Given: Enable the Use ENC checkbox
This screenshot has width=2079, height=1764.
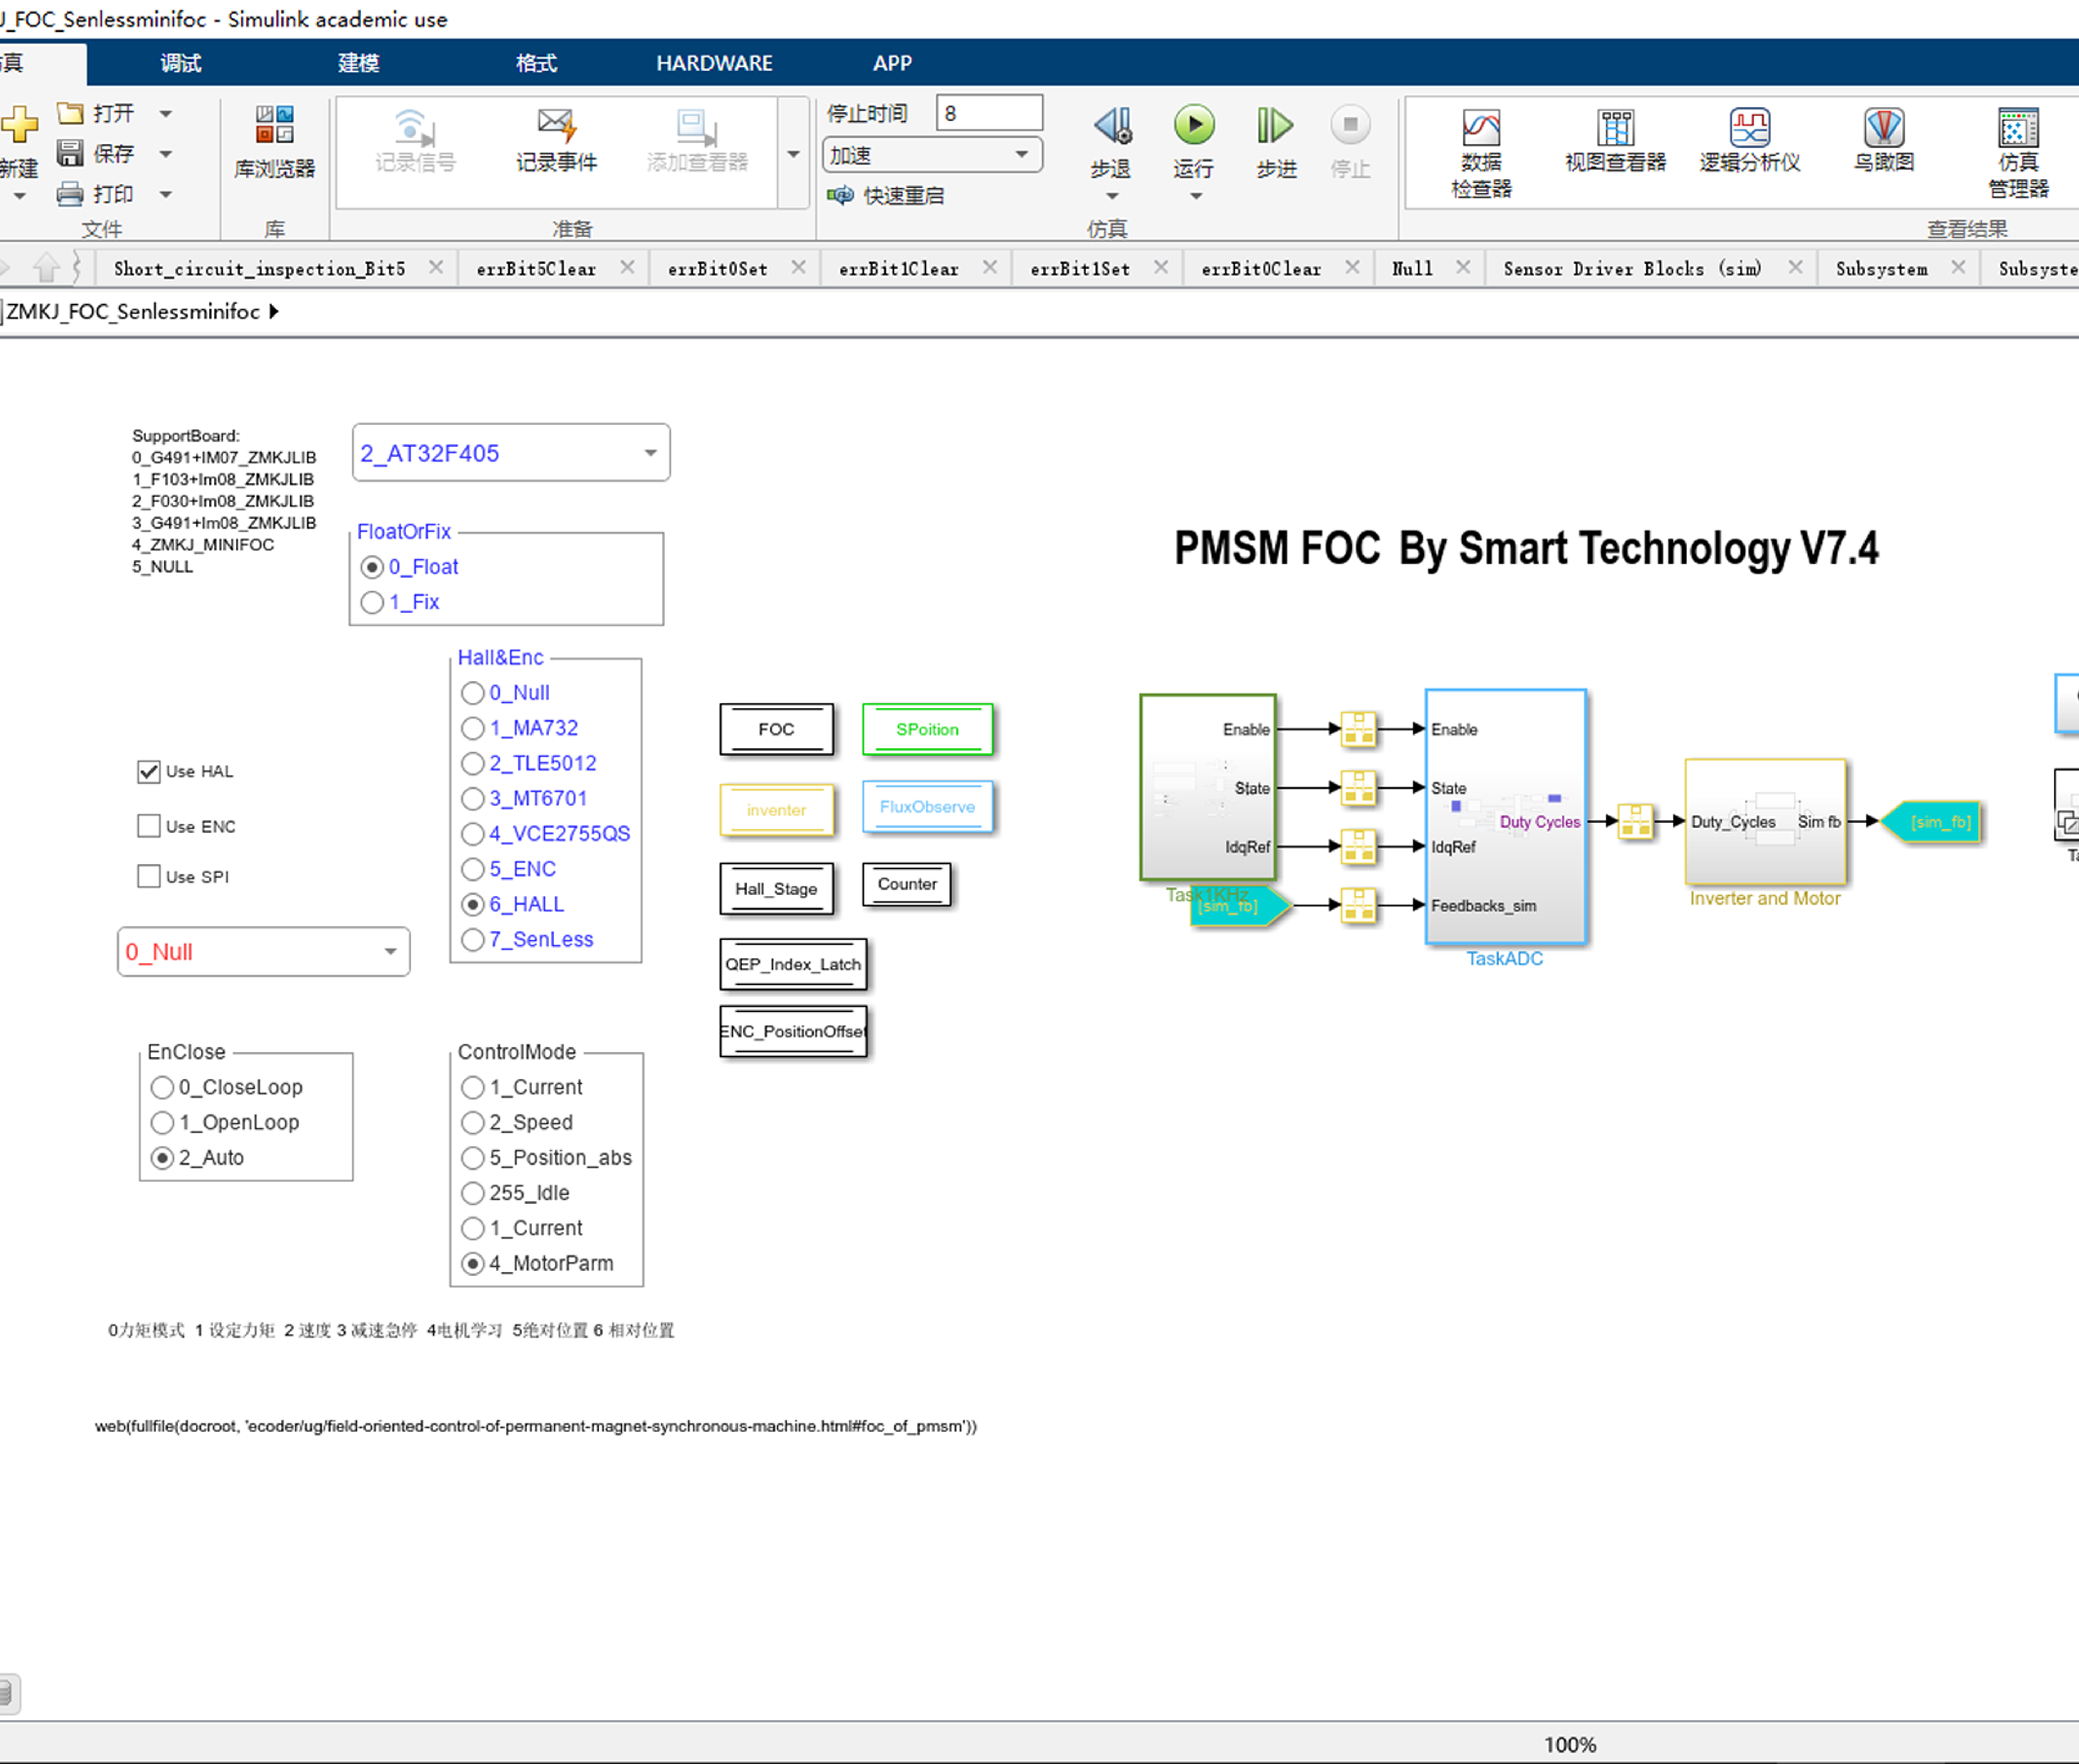Looking at the screenshot, I should click(149, 826).
